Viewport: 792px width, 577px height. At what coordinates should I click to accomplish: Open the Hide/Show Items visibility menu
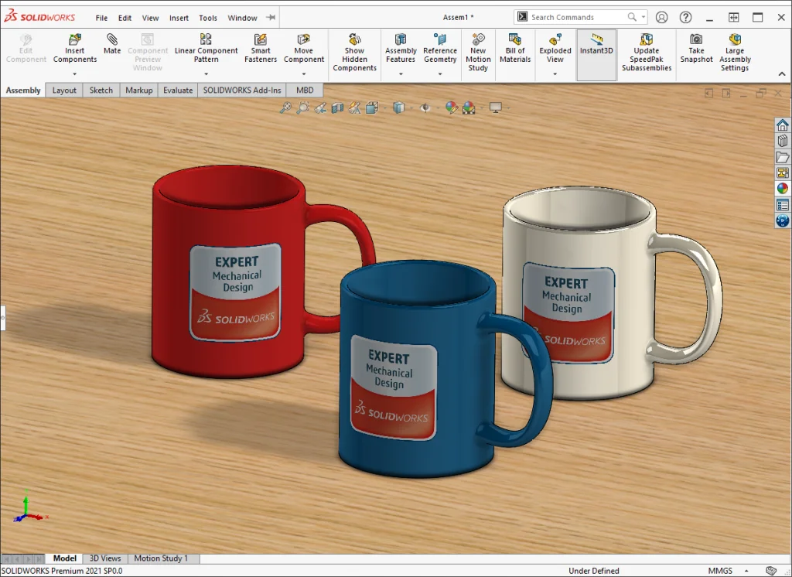click(x=425, y=108)
